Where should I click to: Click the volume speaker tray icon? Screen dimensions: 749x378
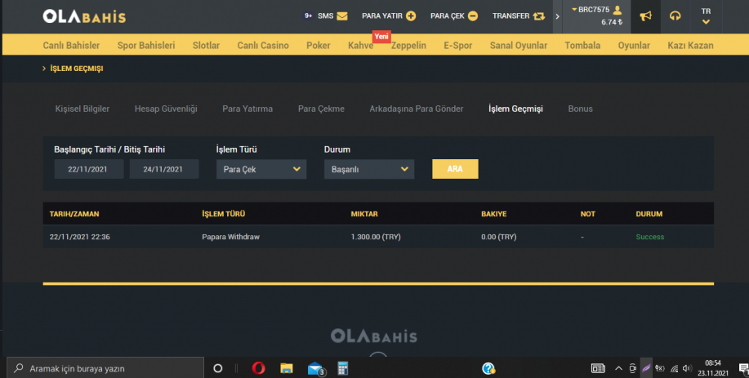(x=688, y=368)
